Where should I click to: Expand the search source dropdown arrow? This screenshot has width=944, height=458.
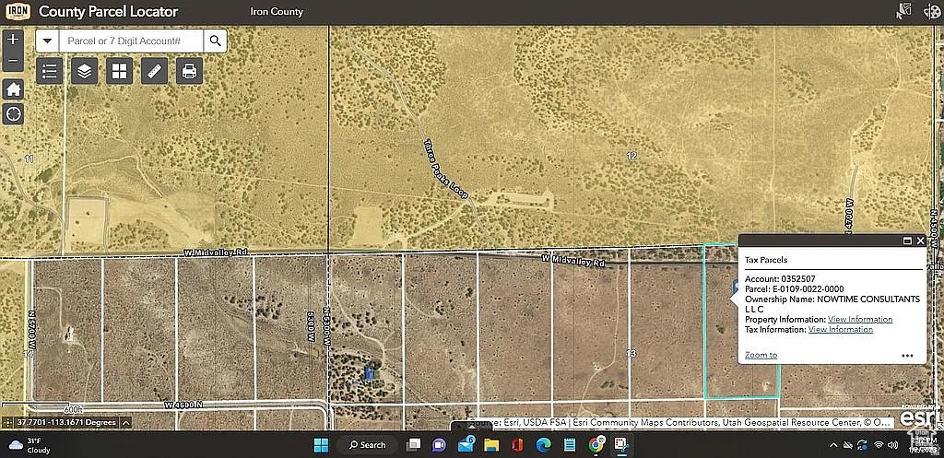click(x=47, y=41)
